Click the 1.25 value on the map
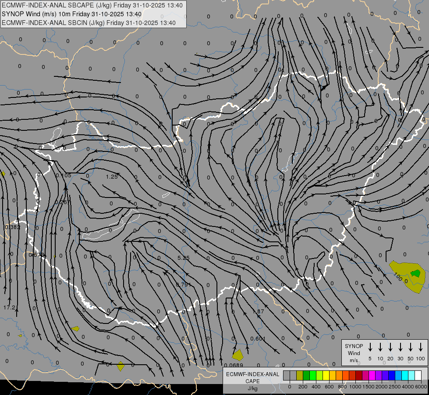Viewport: 429px width, 395px height. point(112,177)
